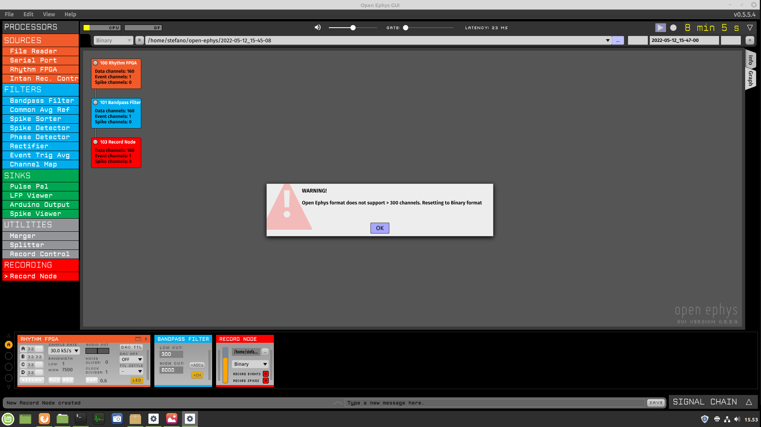Switch to the Graph tab
Viewport: 761px width, 427px height.
(x=750, y=78)
